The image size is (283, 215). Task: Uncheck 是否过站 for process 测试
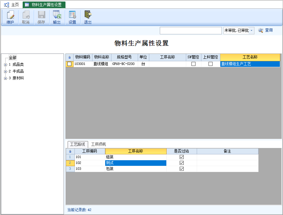click(x=182, y=163)
